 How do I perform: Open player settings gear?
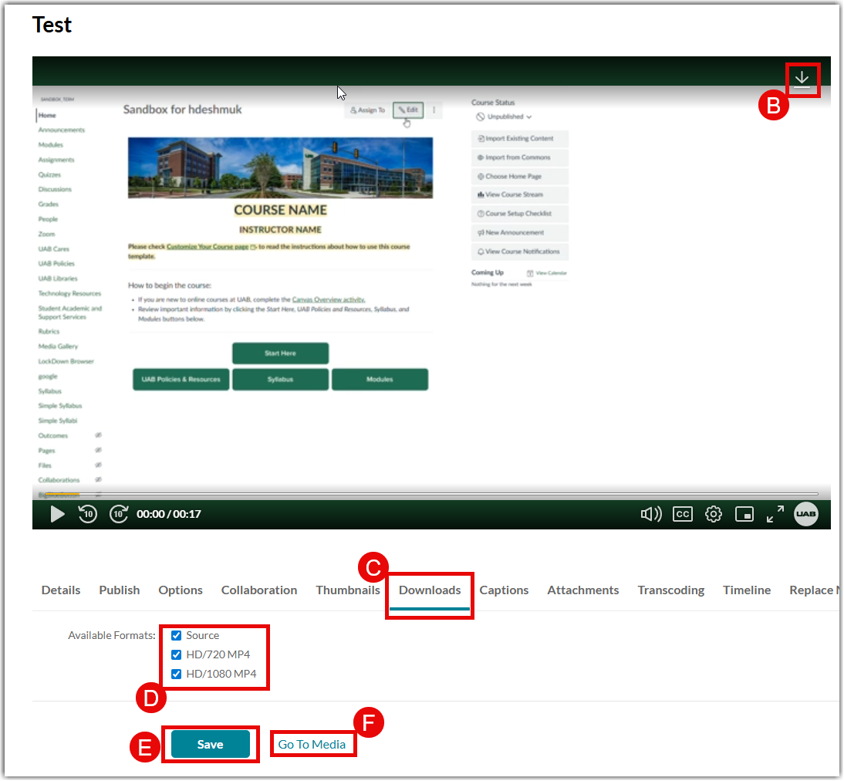(714, 514)
